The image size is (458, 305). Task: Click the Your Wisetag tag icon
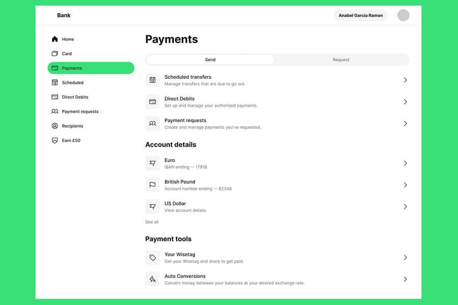pos(152,258)
